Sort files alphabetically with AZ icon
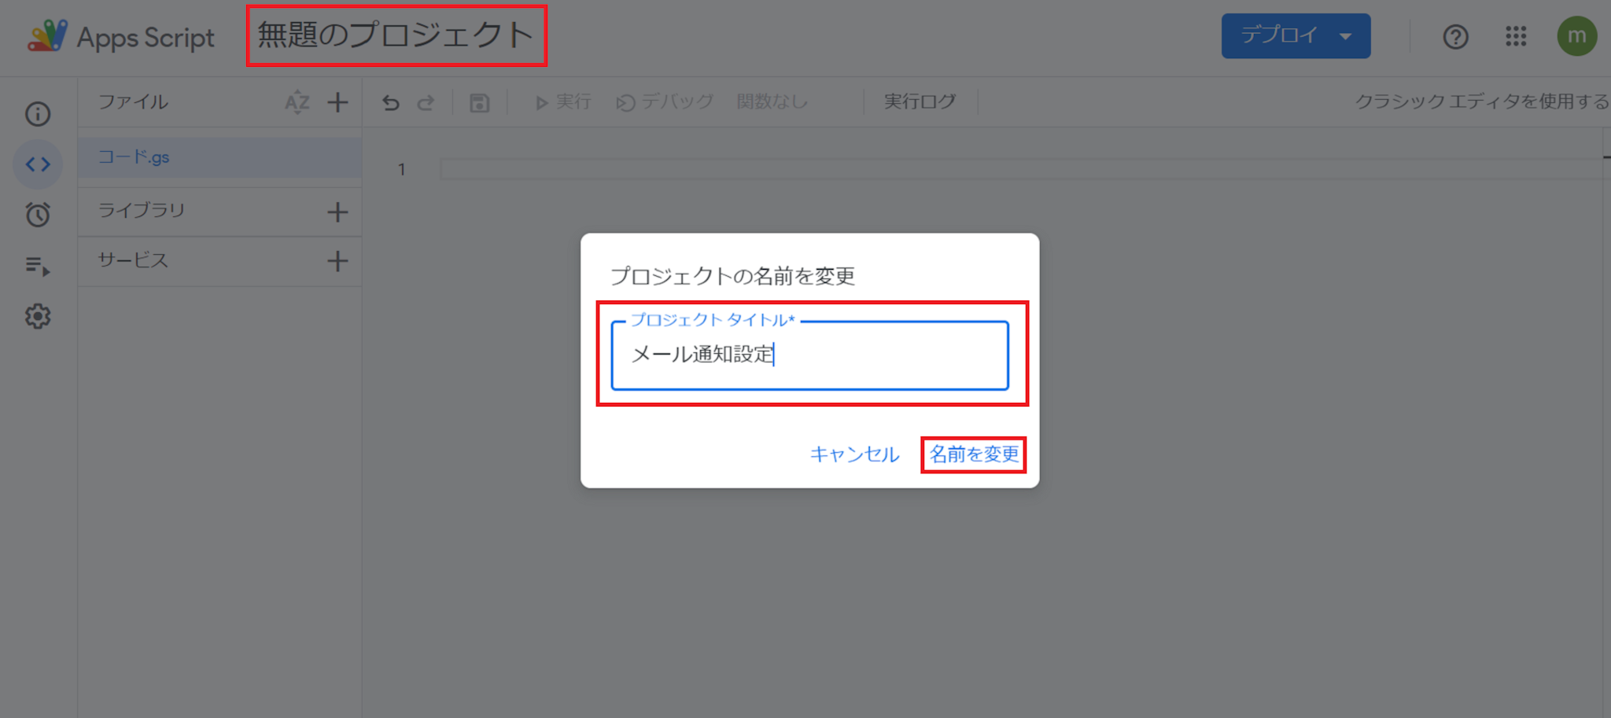 click(x=297, y=102)
